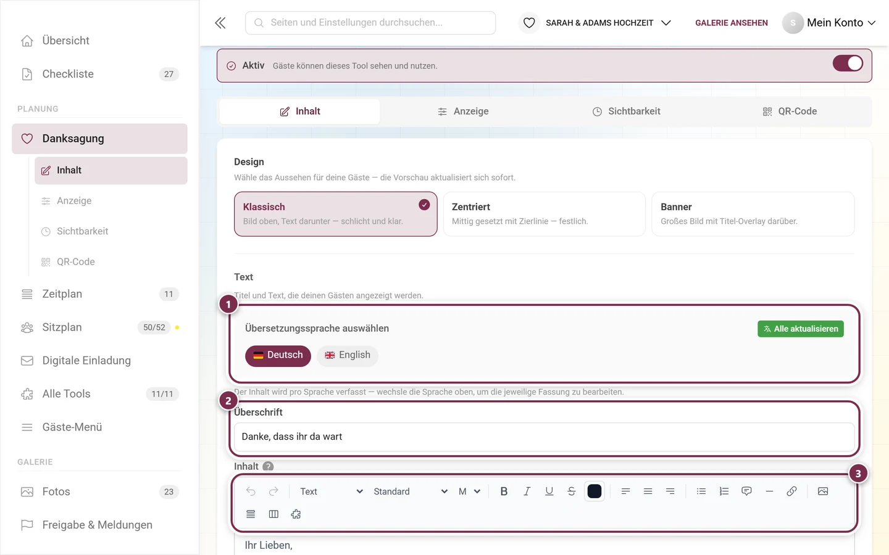Insert an image into the content
Viewport: 889px width, 555px height.
[823, 491]
